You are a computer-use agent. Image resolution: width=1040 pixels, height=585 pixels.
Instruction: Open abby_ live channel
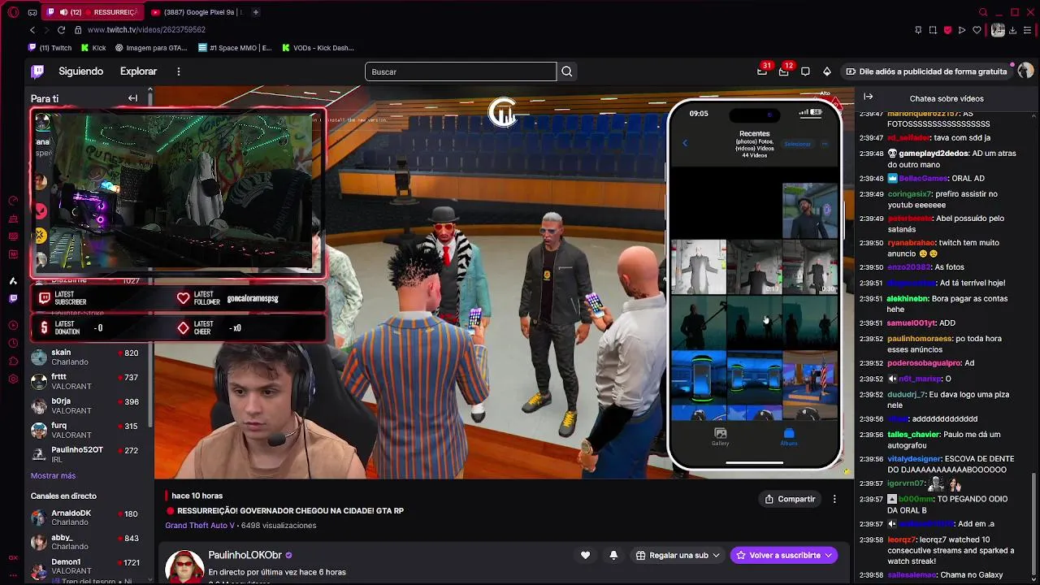(x=89, y=542)
